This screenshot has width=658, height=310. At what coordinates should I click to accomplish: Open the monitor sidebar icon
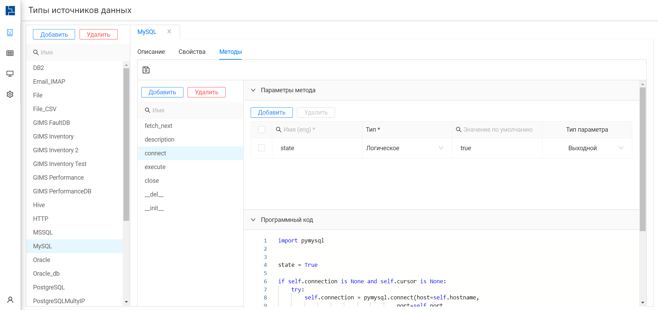click(x=10, y=74)
